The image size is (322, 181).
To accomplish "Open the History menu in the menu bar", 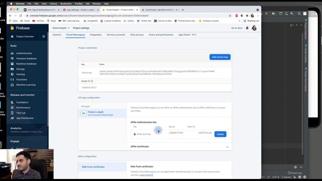I will (53, 4).
